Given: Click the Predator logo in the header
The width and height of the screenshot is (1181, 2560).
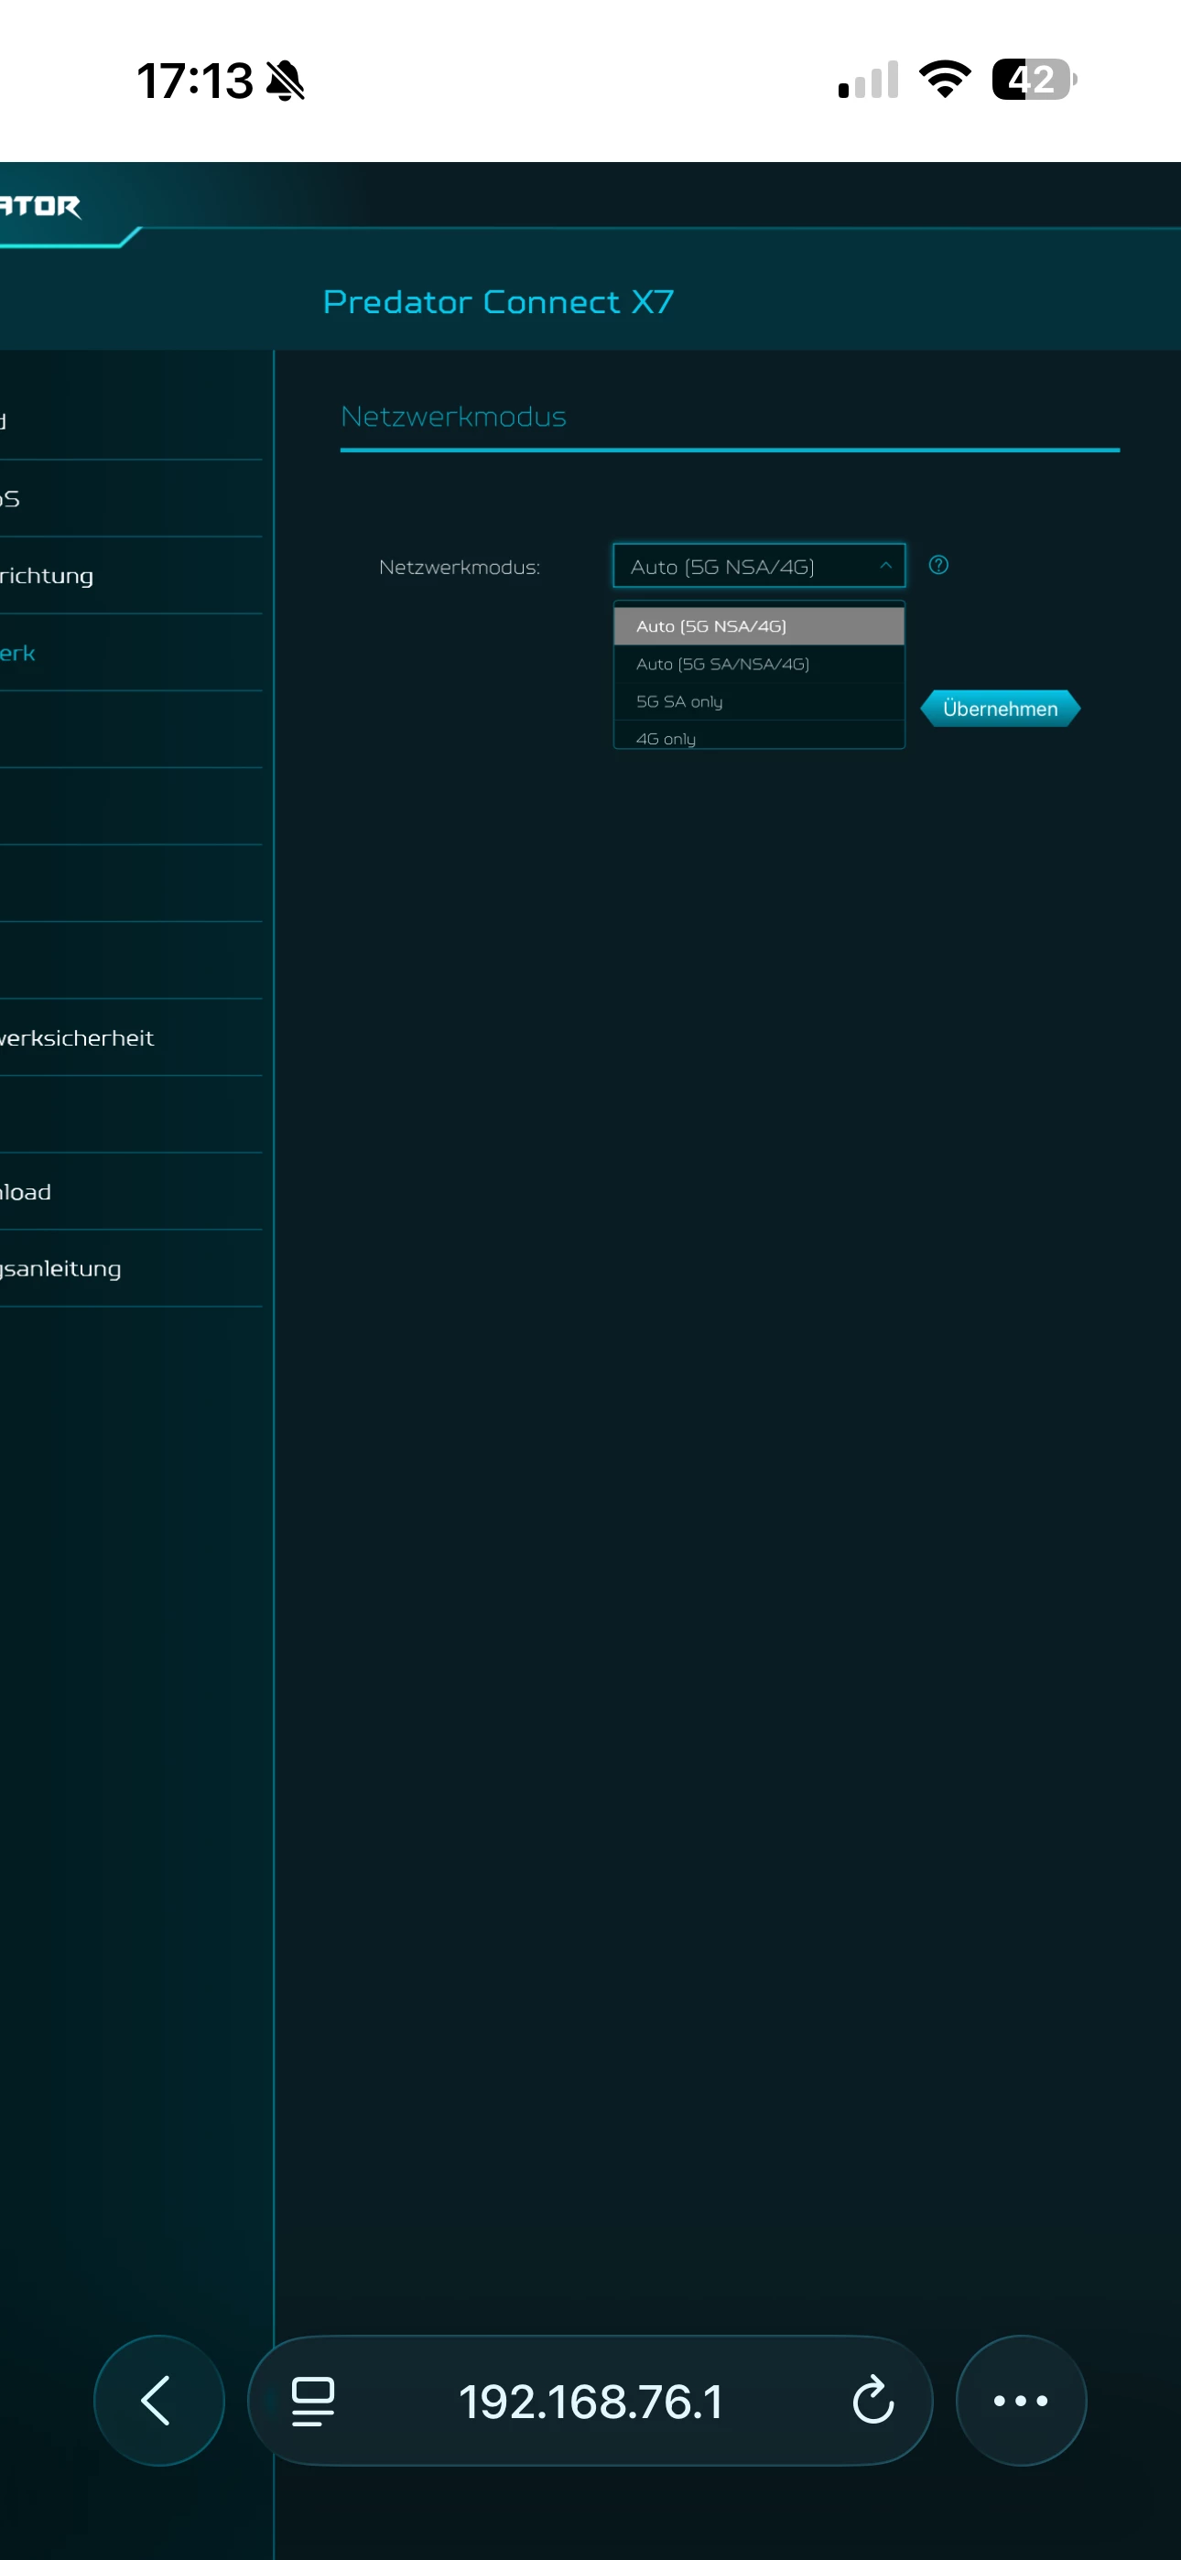Looking at the screenshot, I should click(39, 206).
